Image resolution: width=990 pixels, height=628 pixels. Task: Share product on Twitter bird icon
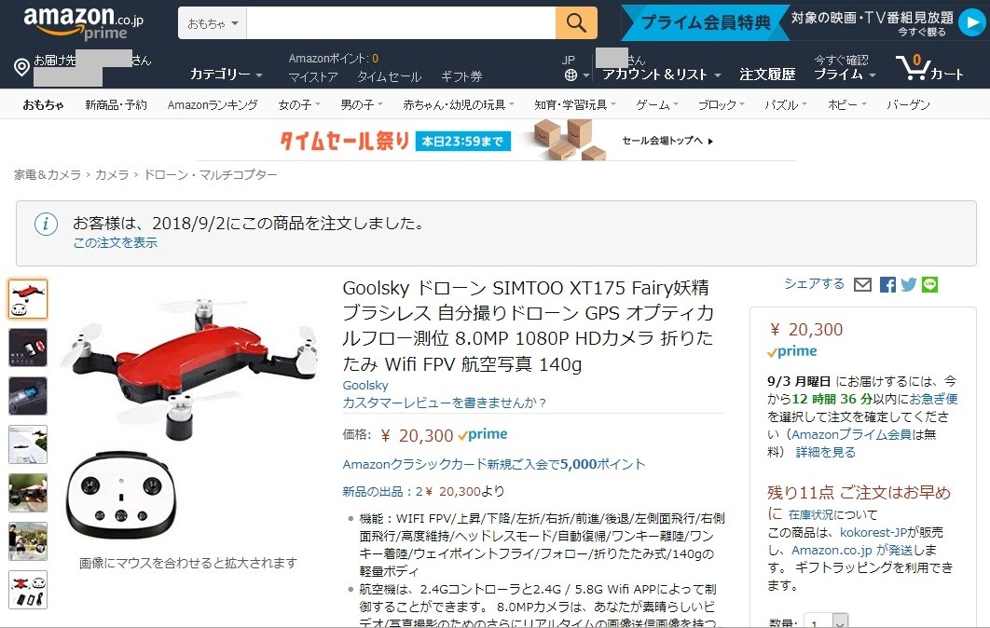pyautogui.click(x=909, y=285)
